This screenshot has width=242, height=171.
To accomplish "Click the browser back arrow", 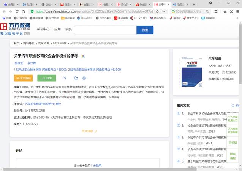I will coord(4,11).
